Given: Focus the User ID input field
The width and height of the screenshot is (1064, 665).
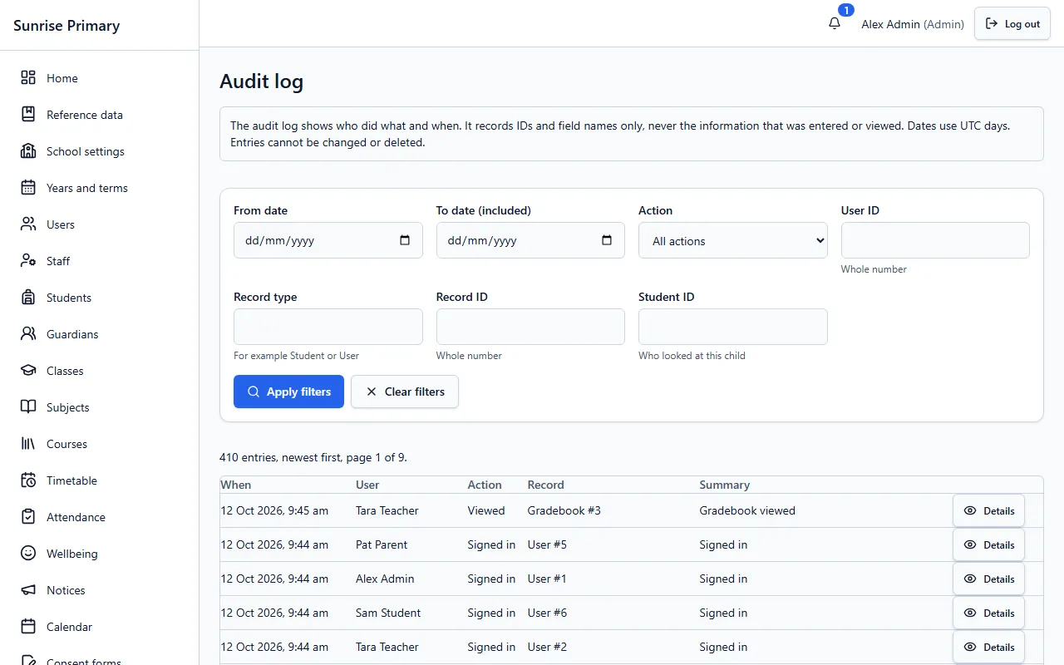Looking at the screenshot, I should (x=935, y=240).
